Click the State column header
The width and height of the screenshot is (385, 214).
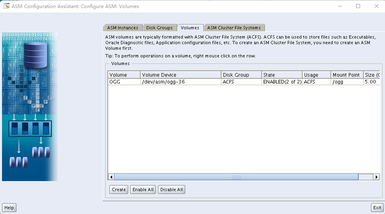point(282,75)
